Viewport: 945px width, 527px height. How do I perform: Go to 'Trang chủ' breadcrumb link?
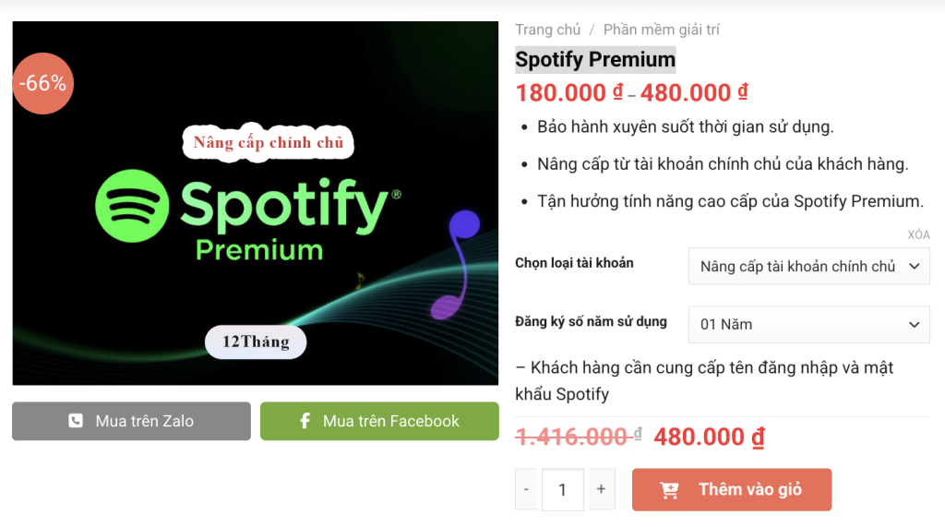[x=548, y=30]
